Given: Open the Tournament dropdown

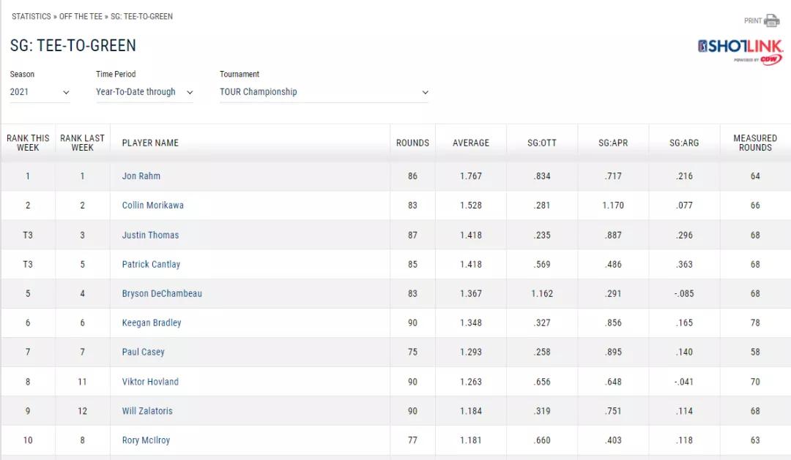Looking at the screenshot, I should click(324, 92).
